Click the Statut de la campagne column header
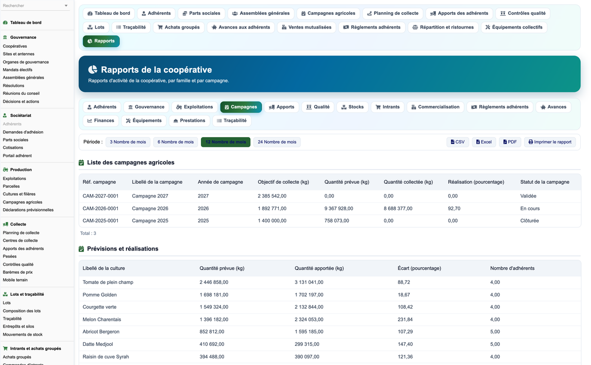 coord(545,182)
